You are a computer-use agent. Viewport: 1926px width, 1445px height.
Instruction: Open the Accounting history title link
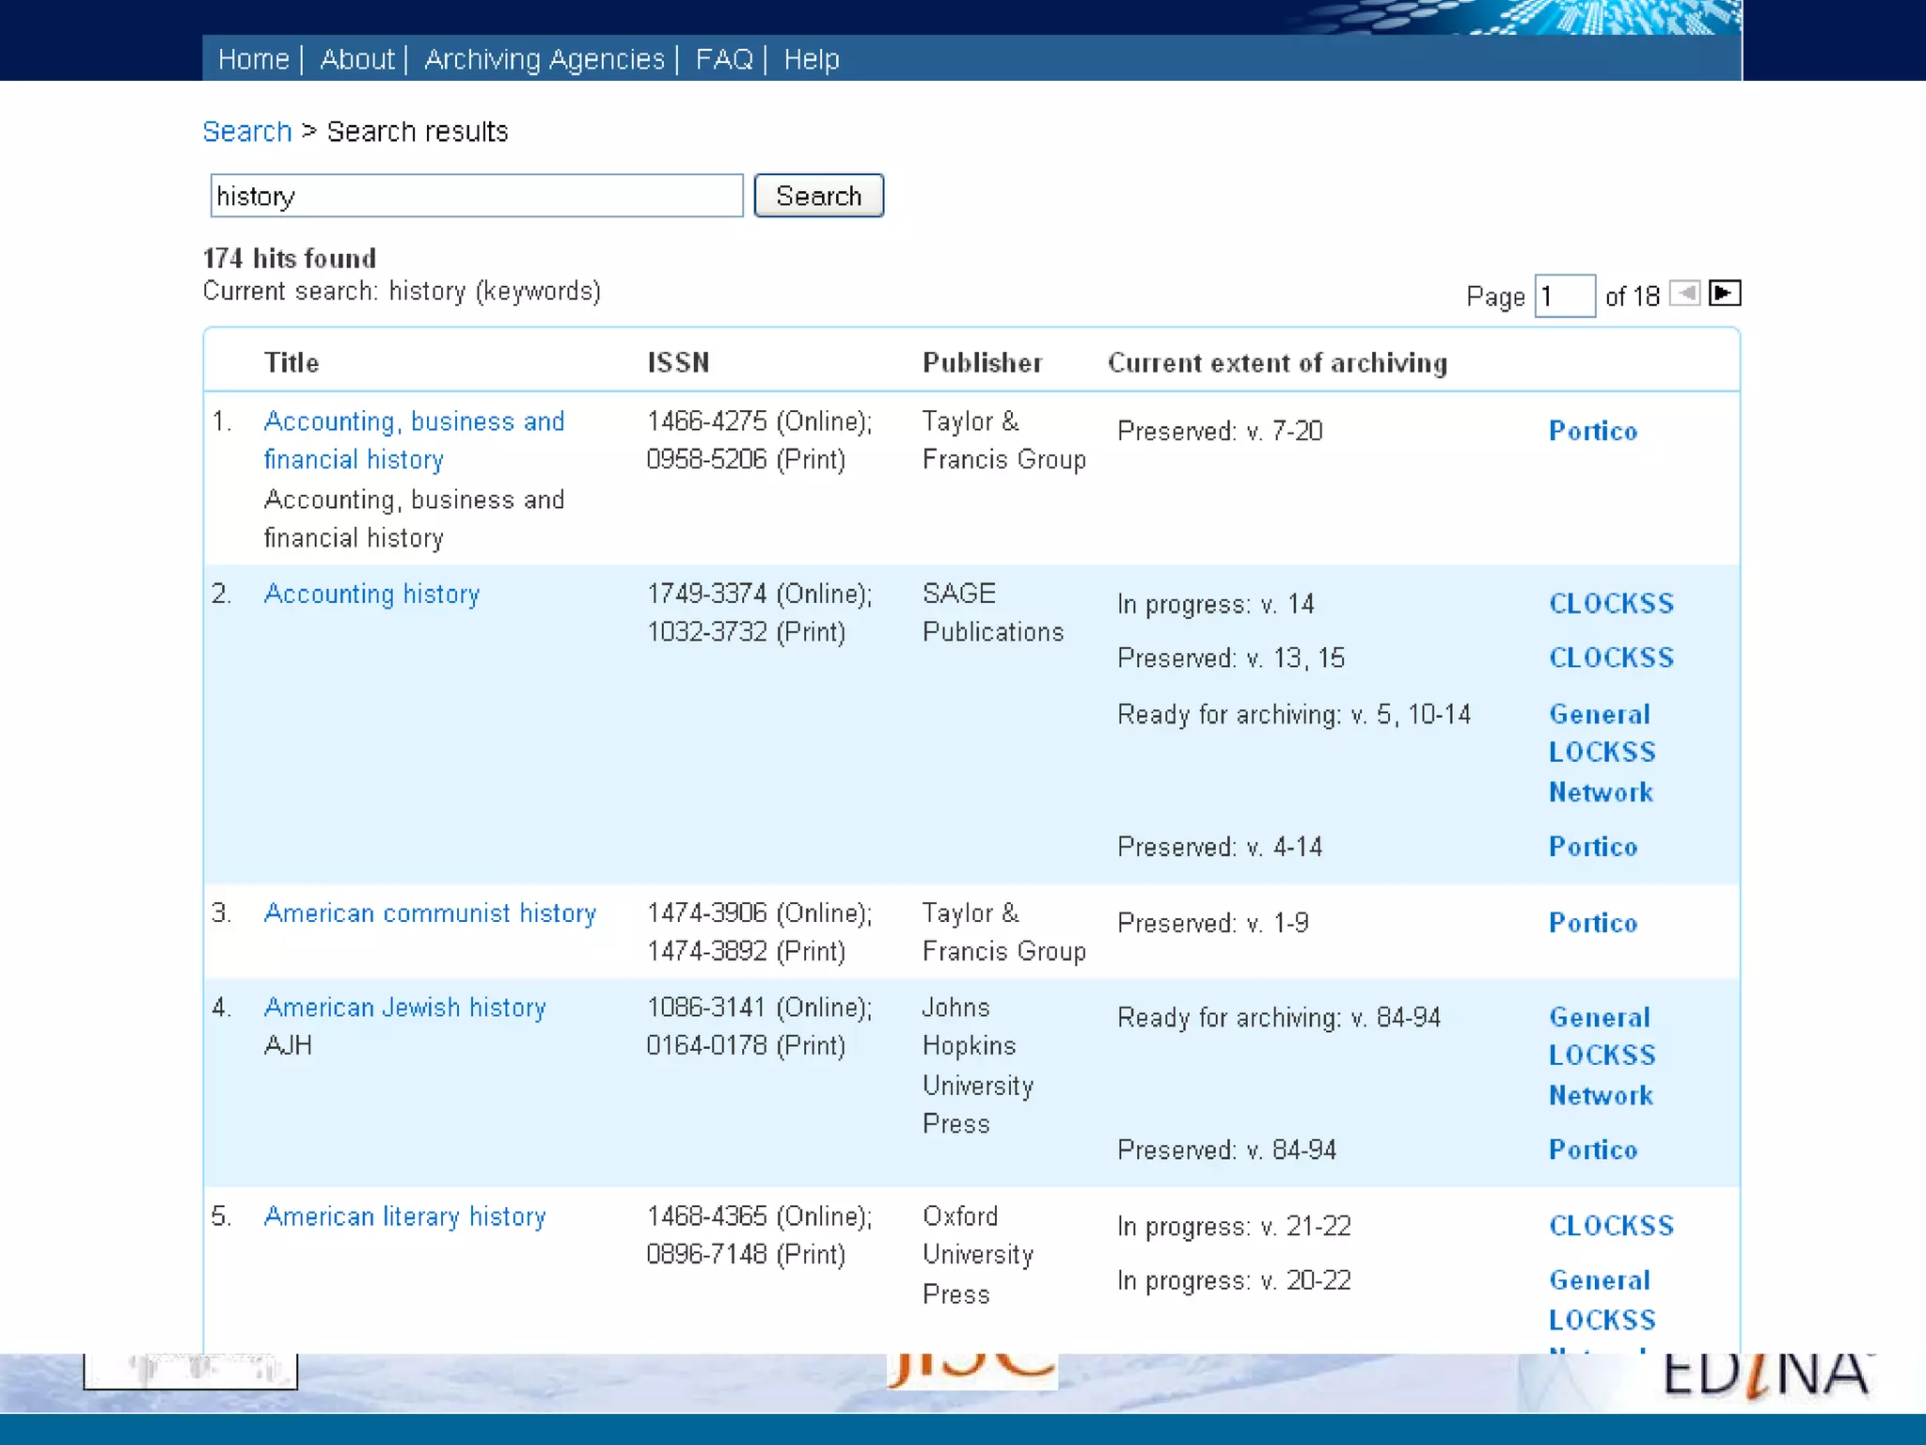coord(371,594)
